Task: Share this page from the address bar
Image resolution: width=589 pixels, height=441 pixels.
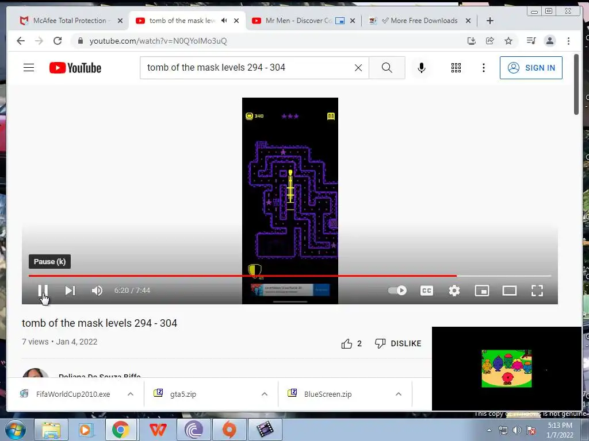Action: point(490,41)
